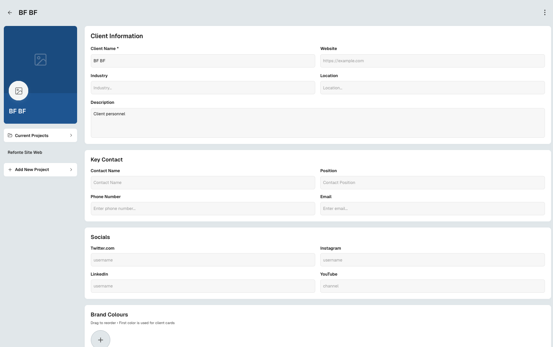Click the round client logo avatar icon

pos(19,91)
